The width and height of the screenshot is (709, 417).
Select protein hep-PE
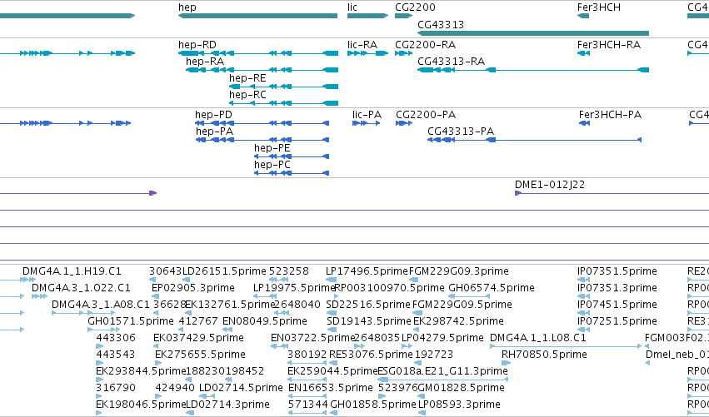coord(292,156)
